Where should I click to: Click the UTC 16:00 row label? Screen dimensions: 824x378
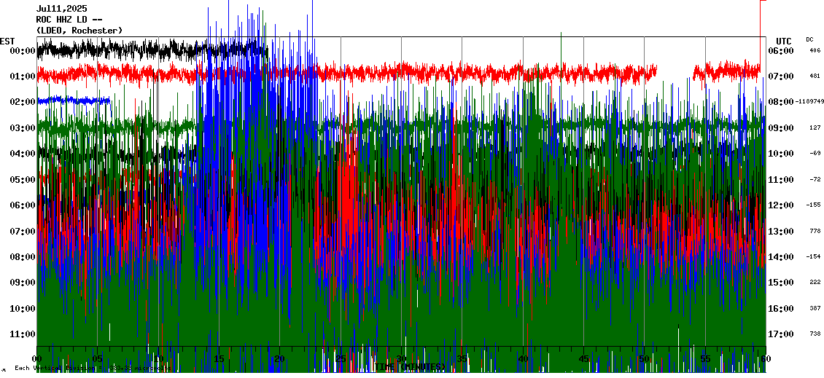[781, 308]
